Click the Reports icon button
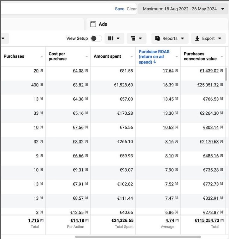Viewport: 229px width, 239px height. pyautogui.click(x=158, y=38)
